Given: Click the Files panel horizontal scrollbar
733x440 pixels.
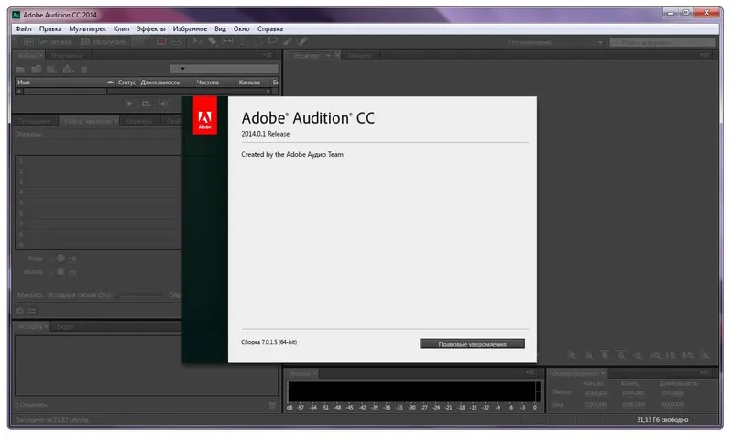Looking at the screenshot, I should click(x=144, y=92).
